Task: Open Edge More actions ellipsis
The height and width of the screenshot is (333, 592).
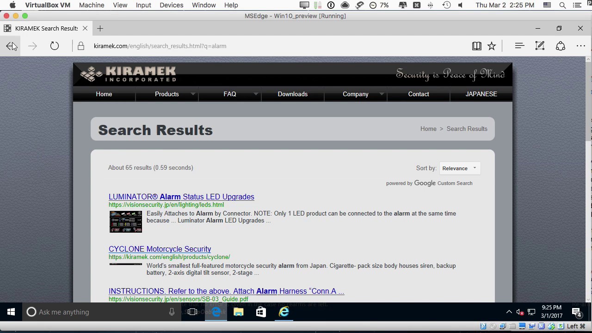Action: [581, 46]
